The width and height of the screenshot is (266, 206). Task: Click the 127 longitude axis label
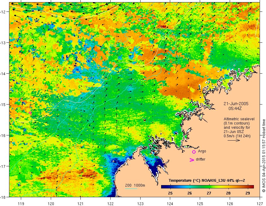point(260,204)
